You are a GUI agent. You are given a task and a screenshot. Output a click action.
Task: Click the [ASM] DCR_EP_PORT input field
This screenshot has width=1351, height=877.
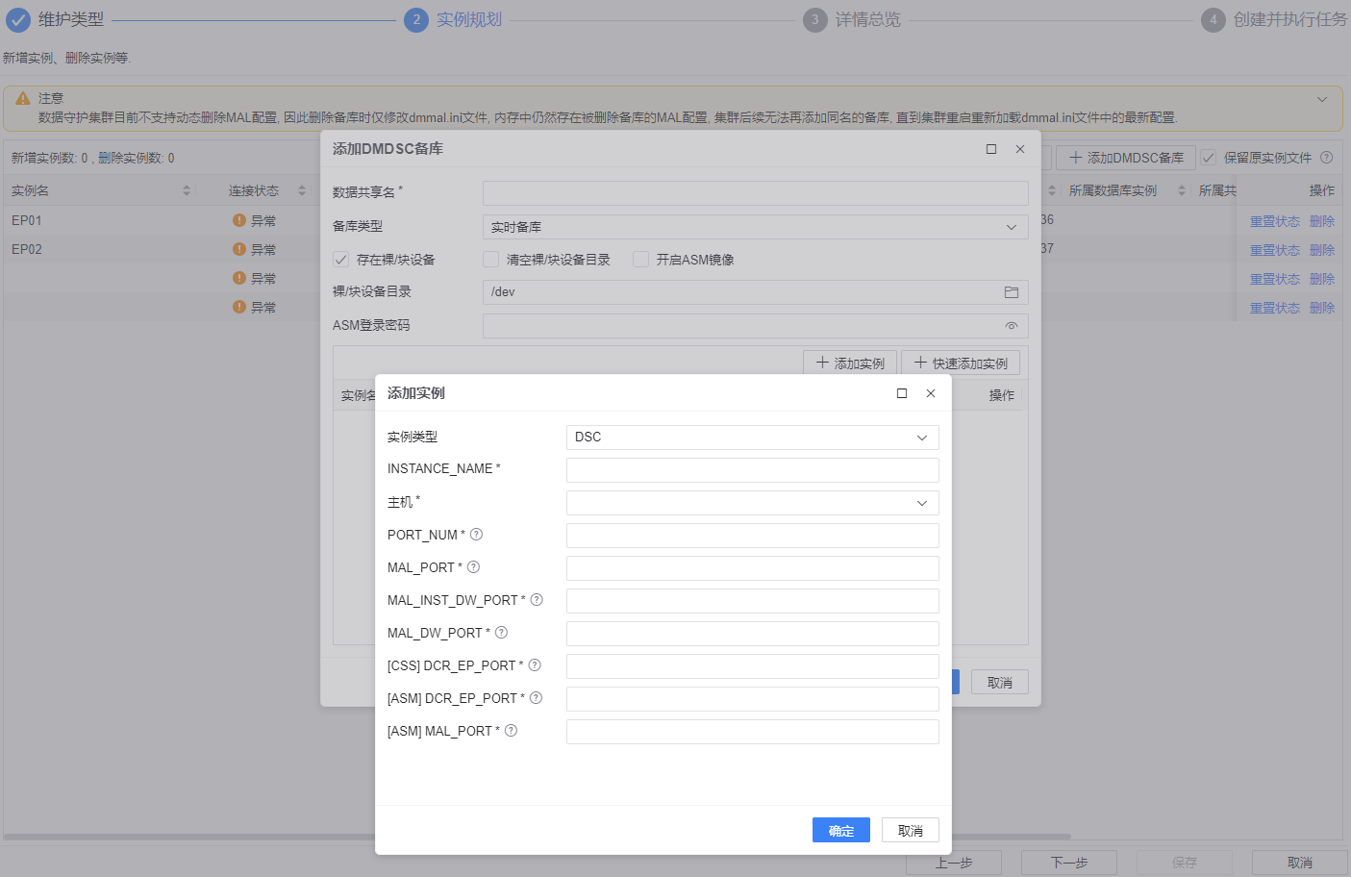coord(753,699)
